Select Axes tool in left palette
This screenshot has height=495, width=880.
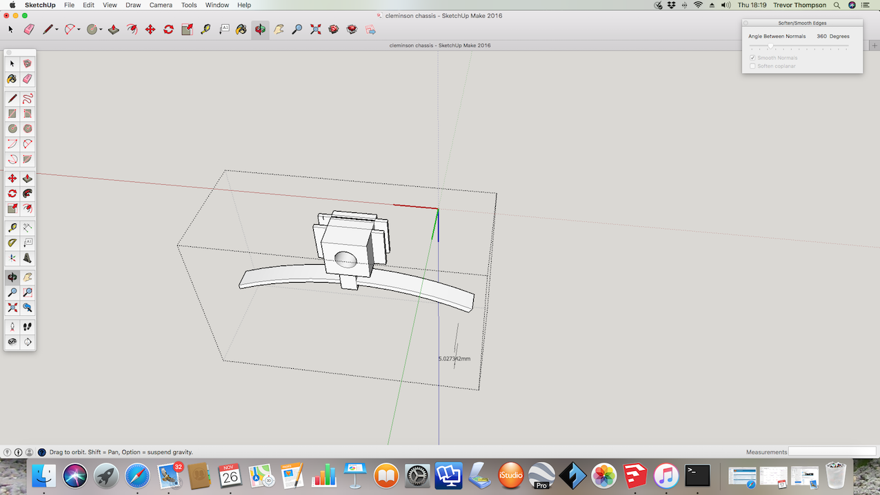click(x=12, y=259)
